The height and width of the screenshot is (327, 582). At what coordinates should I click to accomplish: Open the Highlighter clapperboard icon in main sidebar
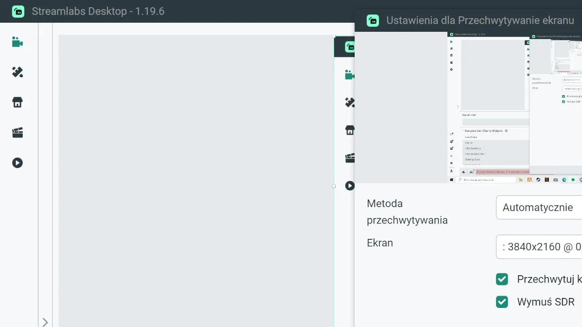pos(17,133)
